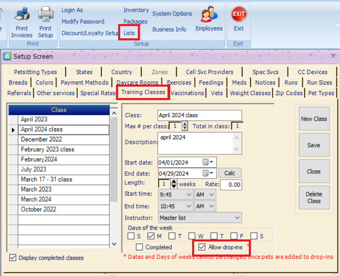This screenshot has height=276, width=340.
Task: Decrease the Length weeks stepper
Action: [174, 186]
